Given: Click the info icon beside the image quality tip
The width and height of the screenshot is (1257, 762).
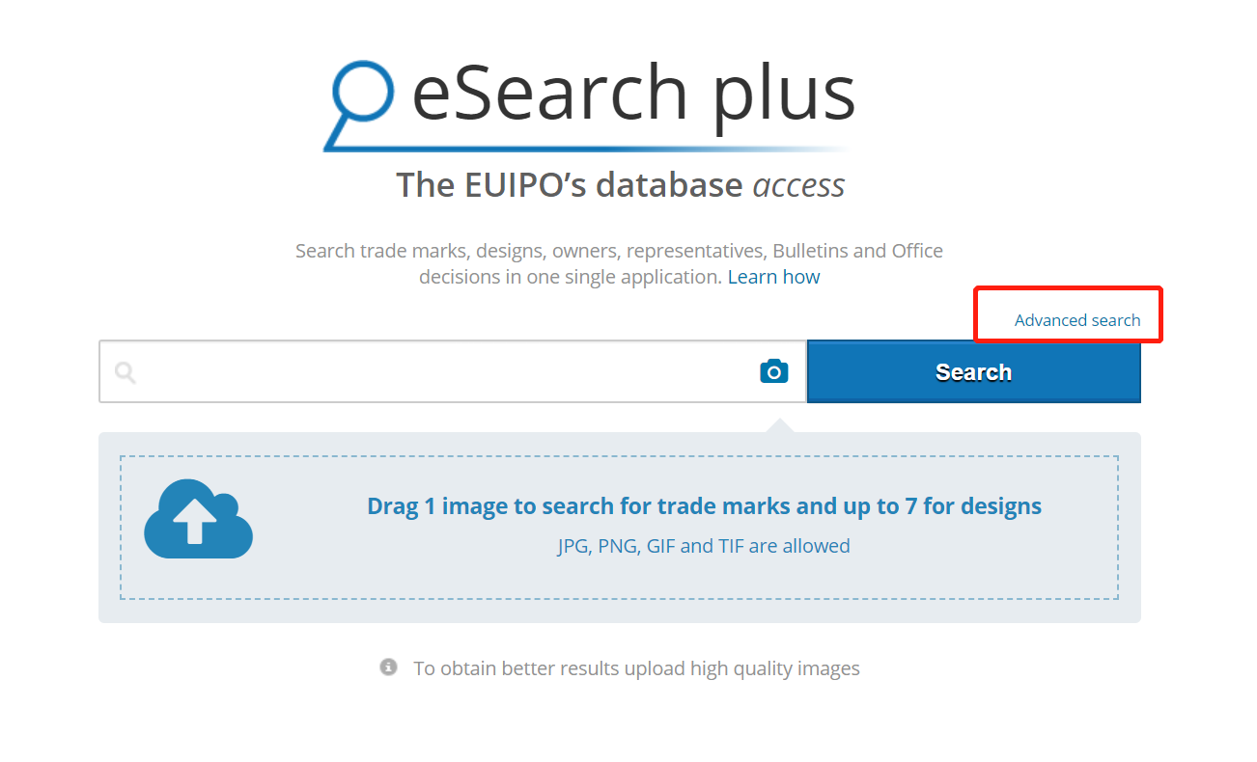Looking at the screenshot, I should click(388, 667).
